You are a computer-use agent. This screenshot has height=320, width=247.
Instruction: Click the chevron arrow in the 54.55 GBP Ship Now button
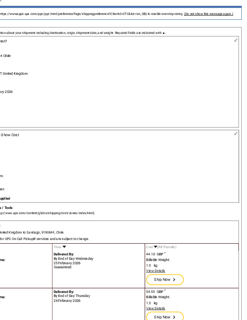174,317
